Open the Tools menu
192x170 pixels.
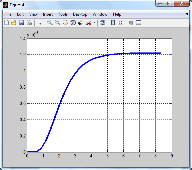(63, 14)
